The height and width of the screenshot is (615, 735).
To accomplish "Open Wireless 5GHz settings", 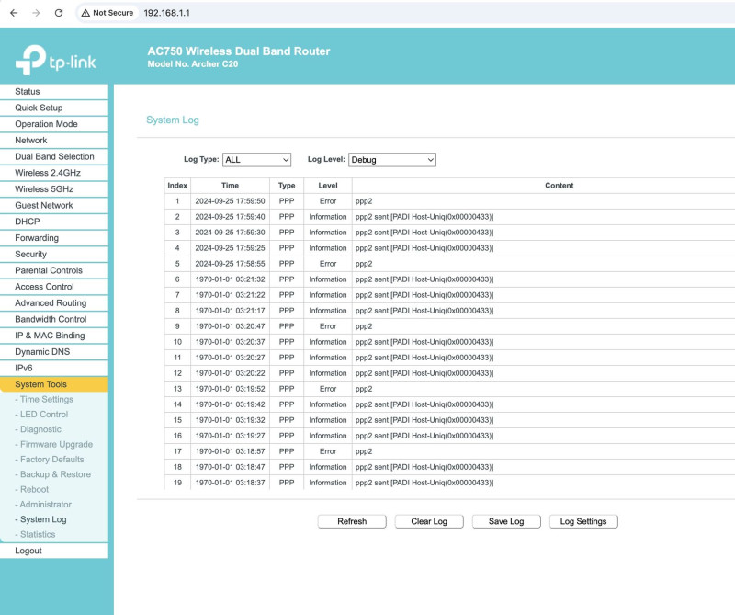I will [54, 189].
